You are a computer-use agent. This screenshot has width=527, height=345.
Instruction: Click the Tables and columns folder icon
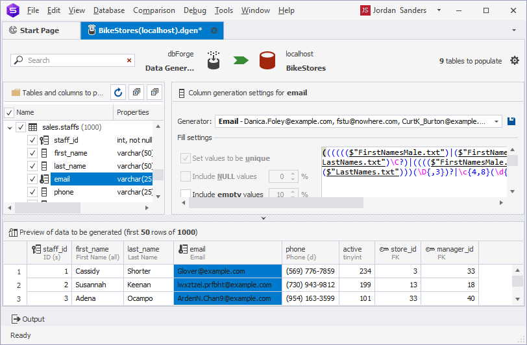(16, 92)
